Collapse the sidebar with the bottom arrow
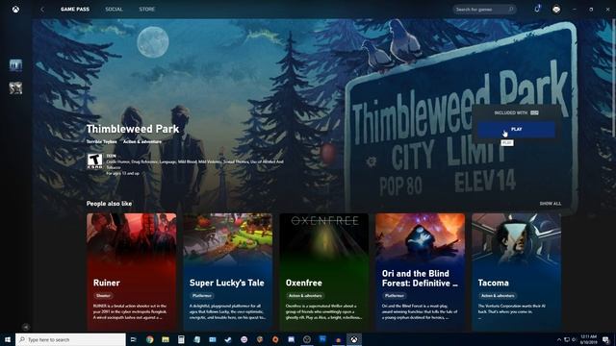This screenshot has width=616, height=346. pos(26,327)
